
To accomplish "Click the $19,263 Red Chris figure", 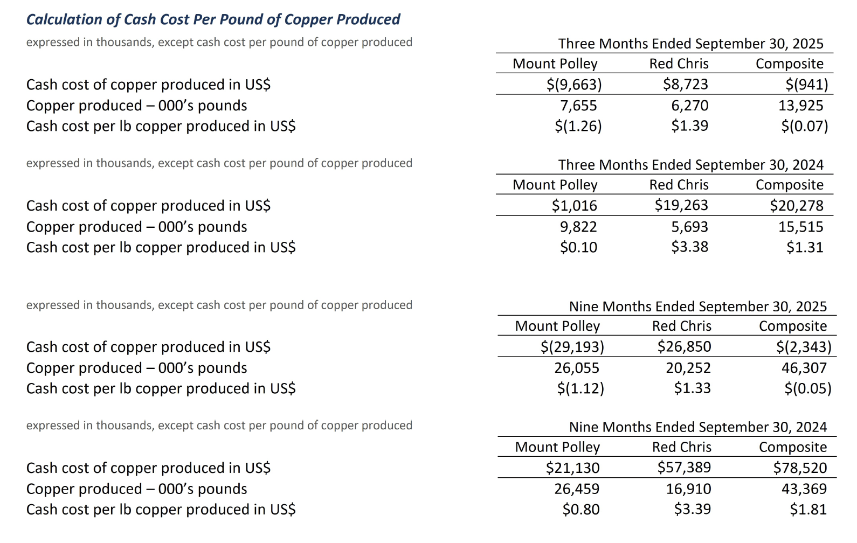I will pyautogui.click(x=681, y=205).
